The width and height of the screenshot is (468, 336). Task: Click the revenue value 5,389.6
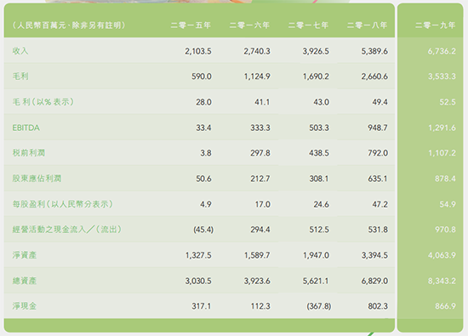point(374,51)
